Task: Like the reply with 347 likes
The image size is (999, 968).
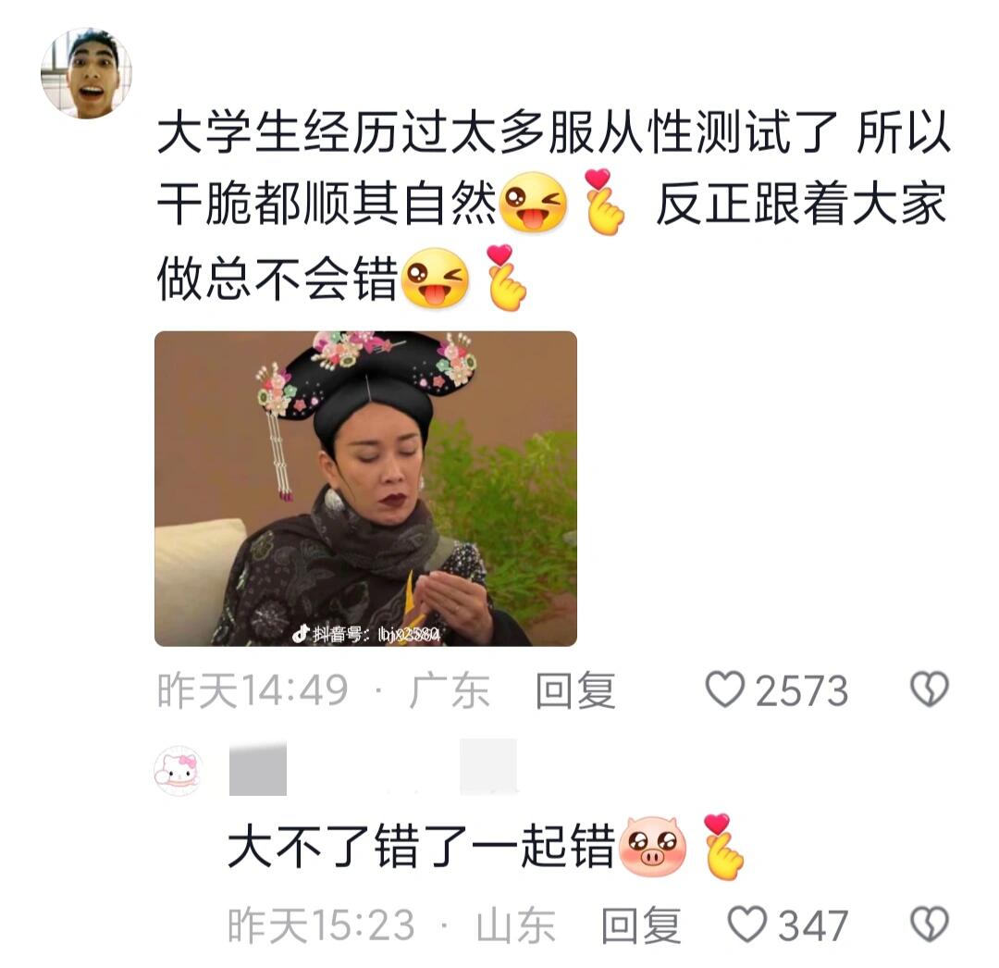Action: click(x=746, y=925)
